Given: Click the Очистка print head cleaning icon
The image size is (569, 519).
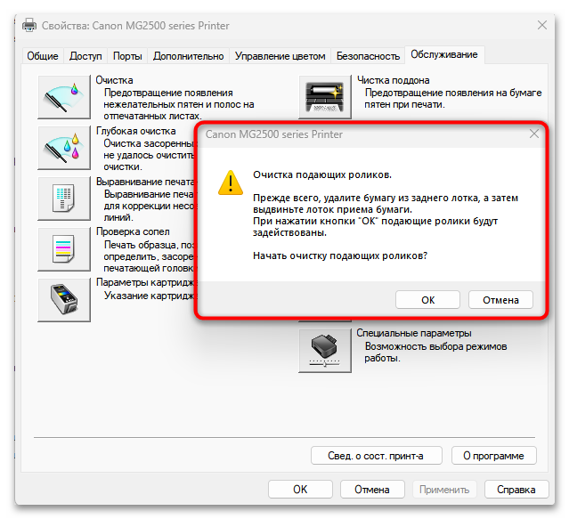Looking at the screenshot, I should pos(64,97).
